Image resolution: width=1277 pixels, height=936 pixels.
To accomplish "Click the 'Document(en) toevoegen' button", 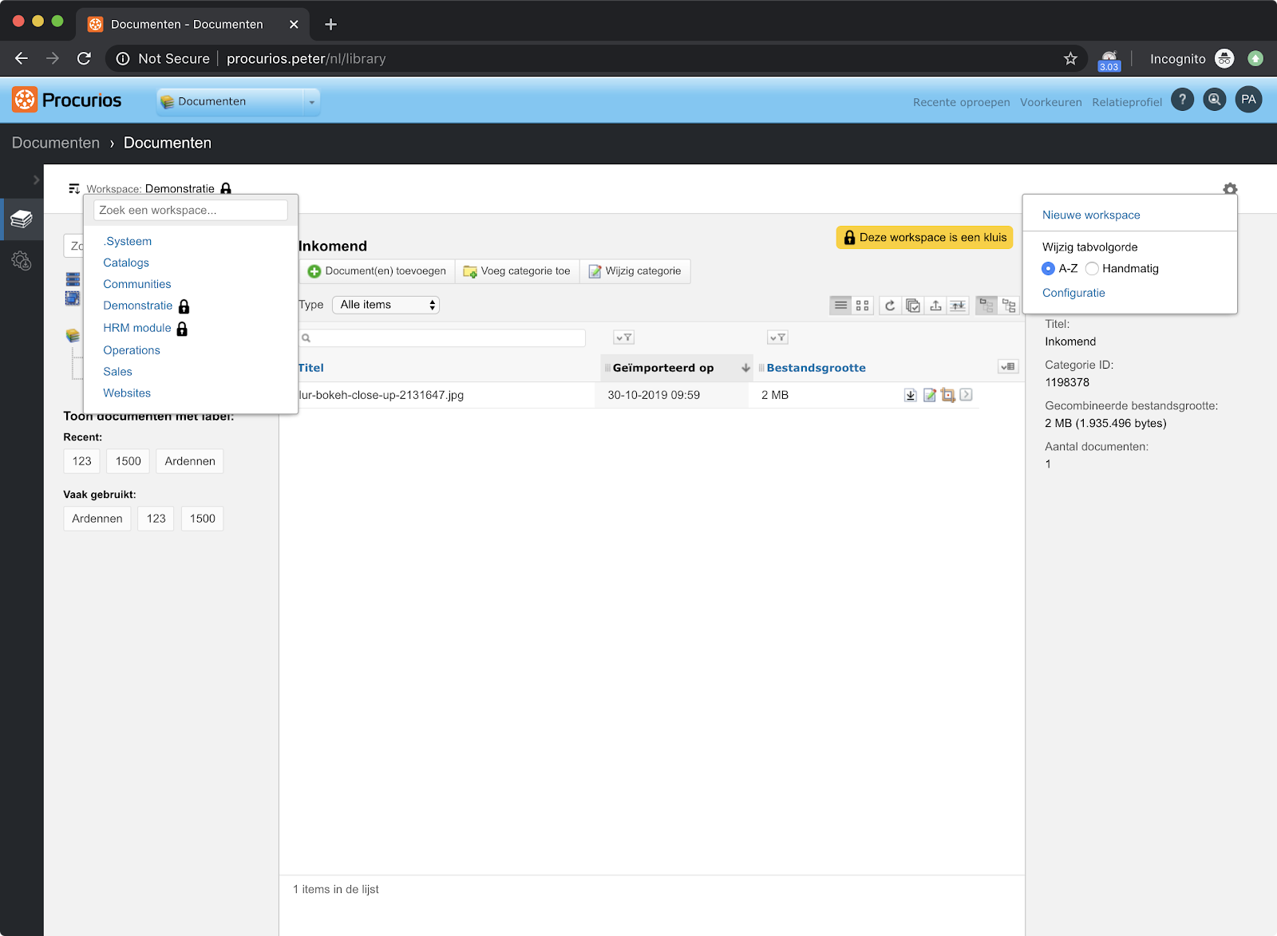I will [377, 271].
